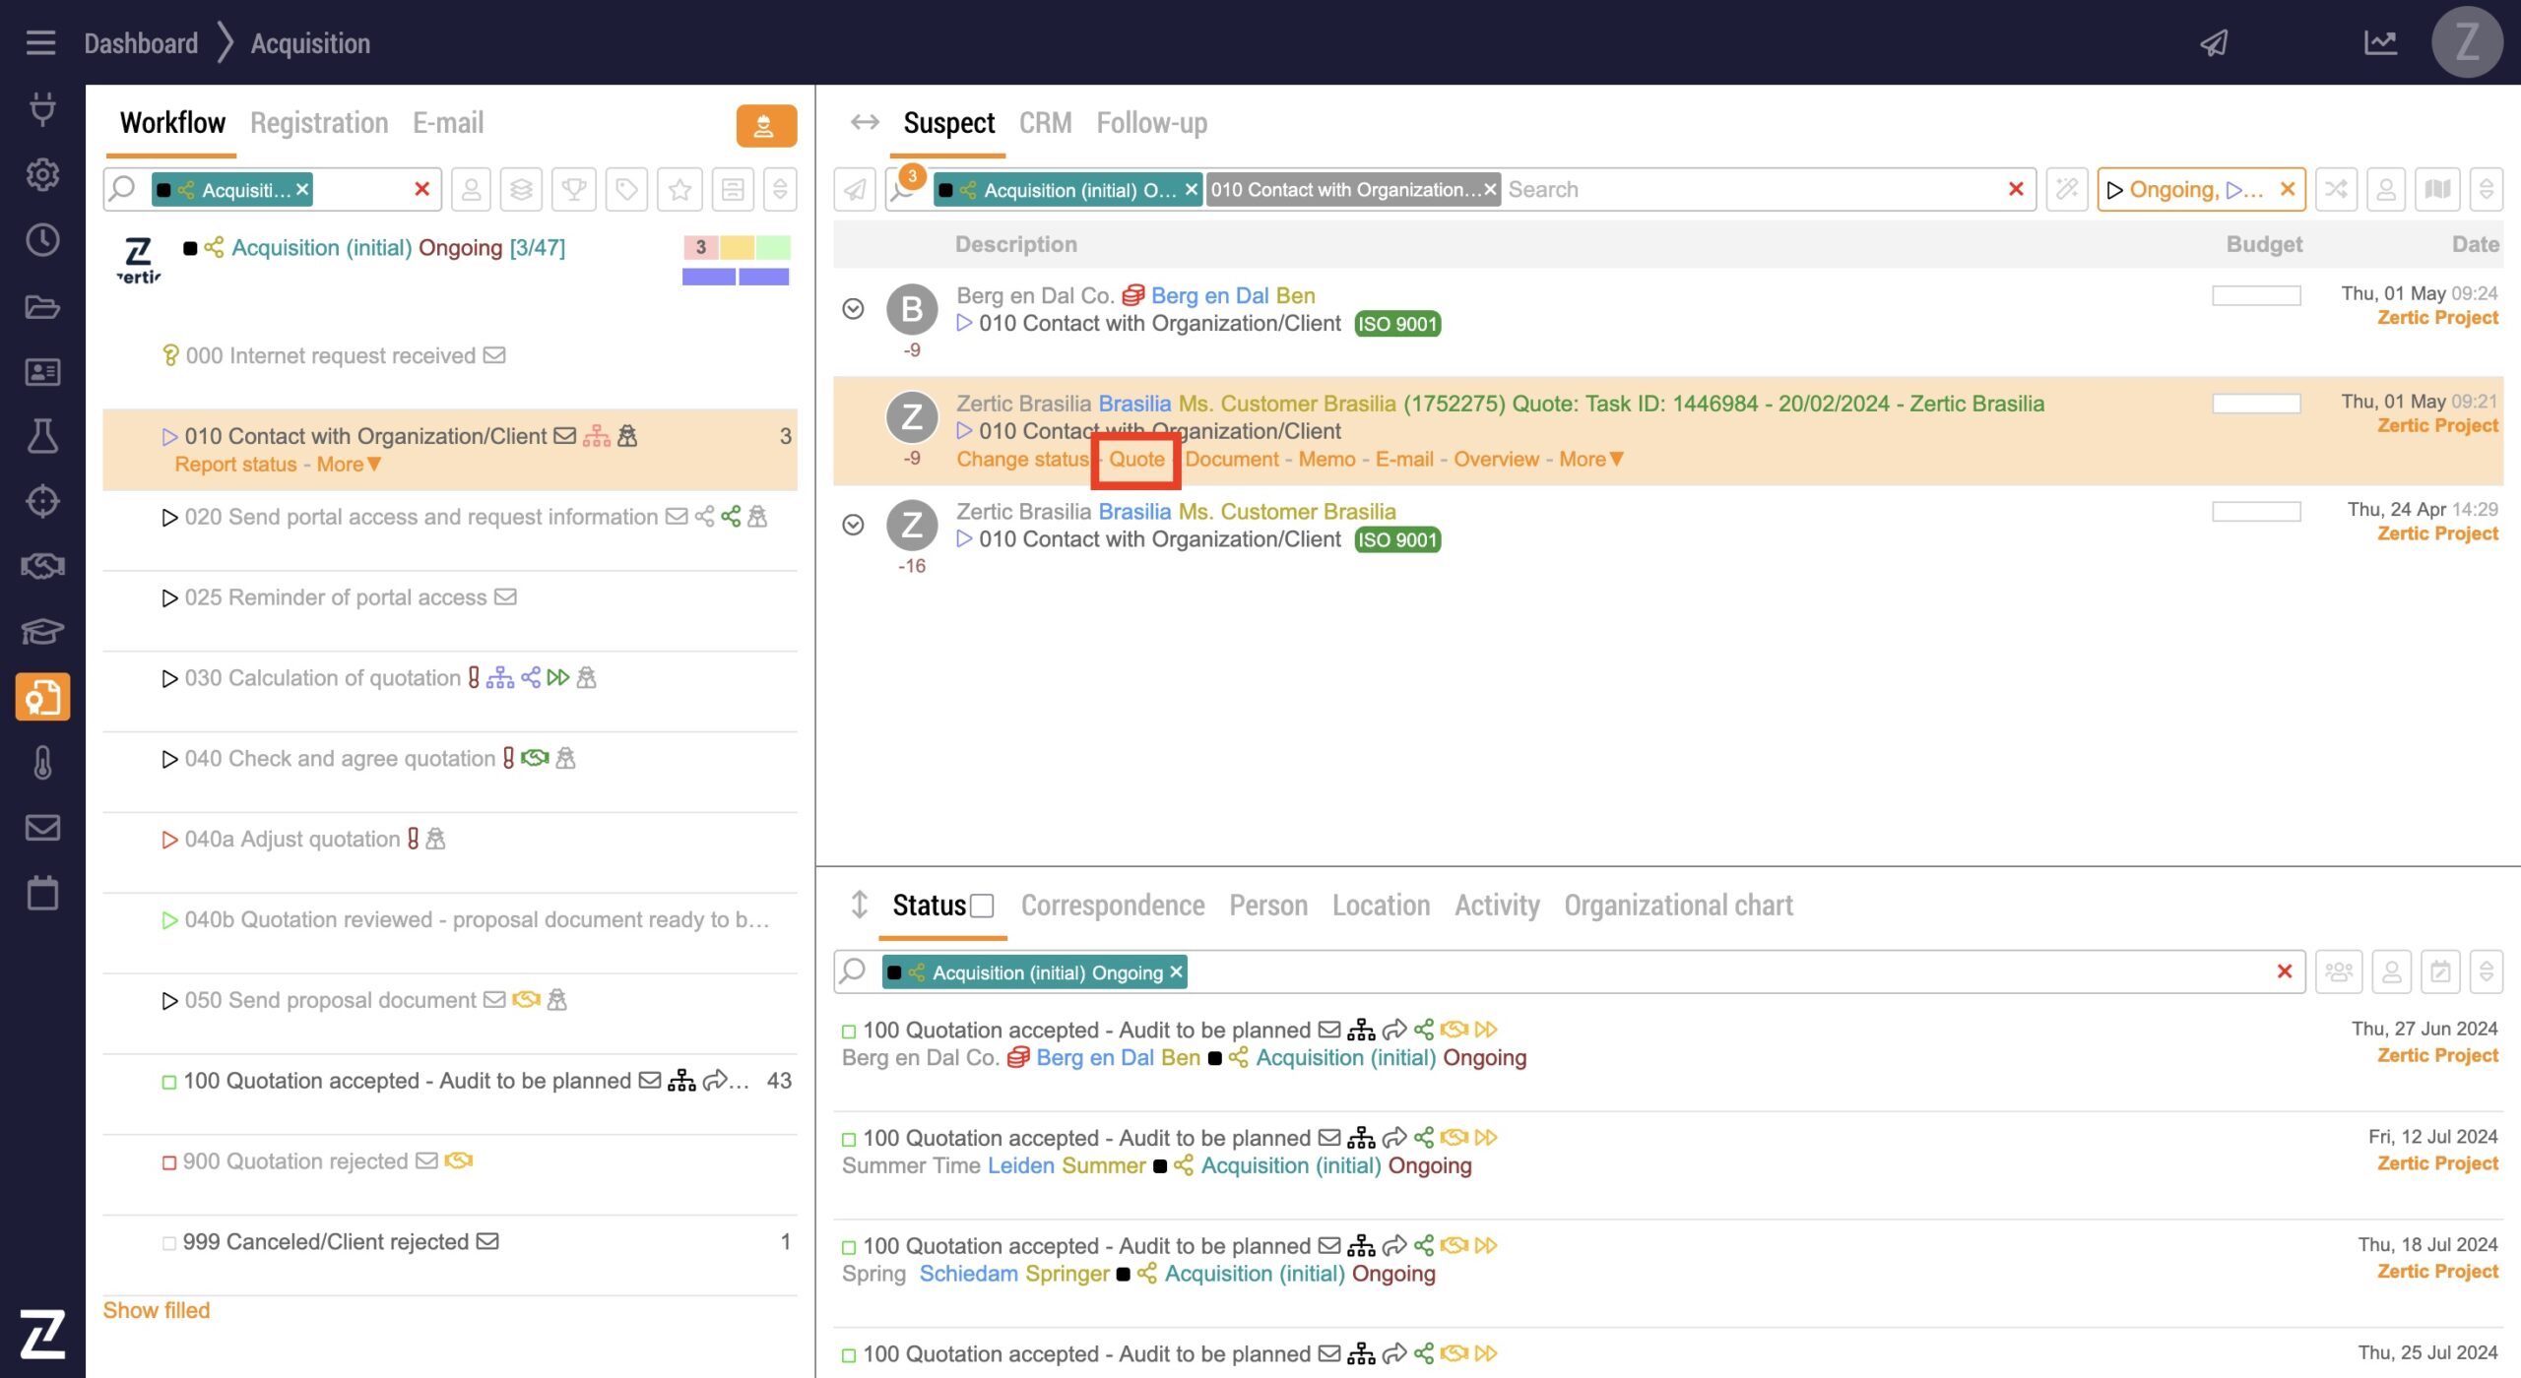Screen dimensions: 2521x1378
Task: Click the graduation cap sidebar icon
Action: 42,631
